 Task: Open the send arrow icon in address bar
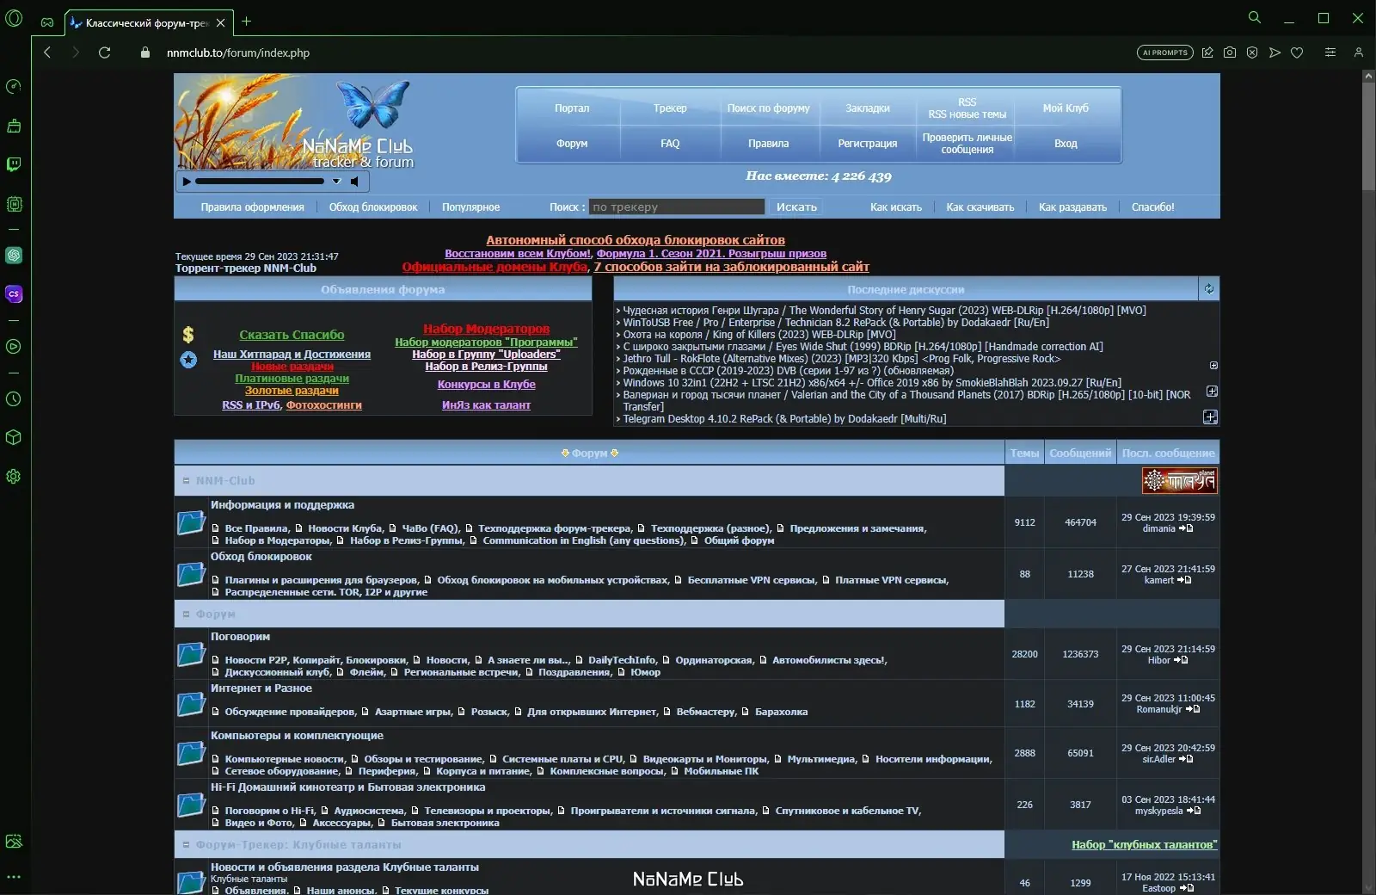pos(1275,52)
